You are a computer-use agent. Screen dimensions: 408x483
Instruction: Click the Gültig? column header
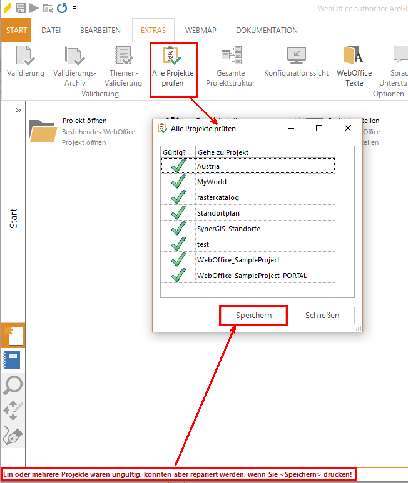(178, 152)
